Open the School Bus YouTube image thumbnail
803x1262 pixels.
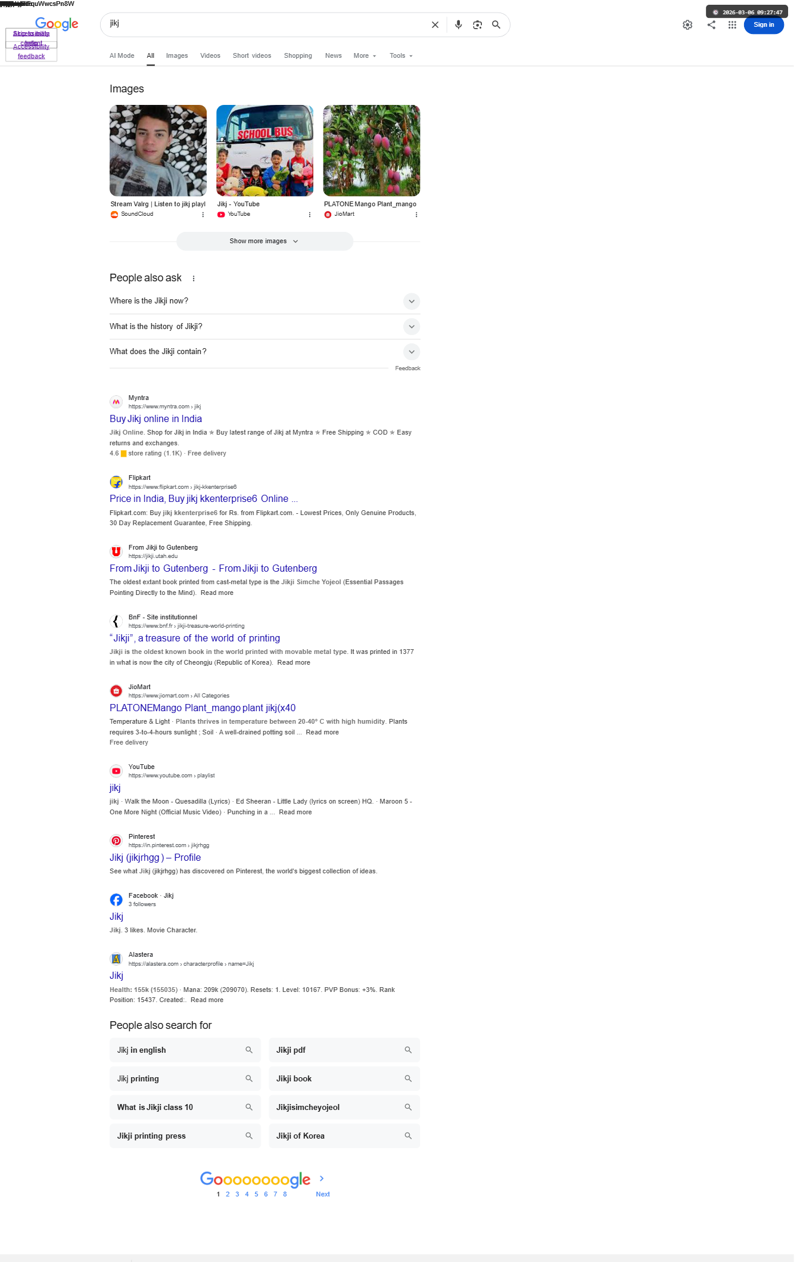[x=264, y=151]
